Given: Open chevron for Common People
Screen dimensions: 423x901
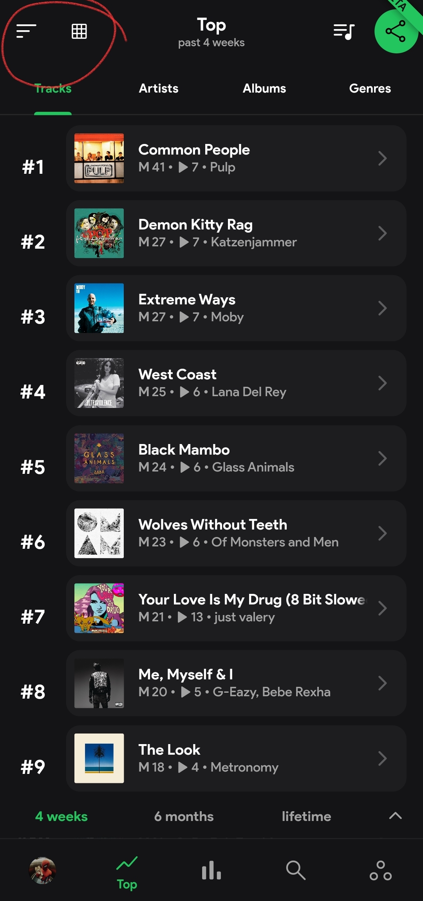Looking at the screenshot, I should [x=382, y=158].
